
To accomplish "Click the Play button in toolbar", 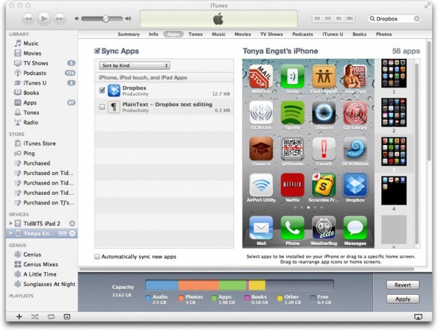I will (x=44, y=18).
